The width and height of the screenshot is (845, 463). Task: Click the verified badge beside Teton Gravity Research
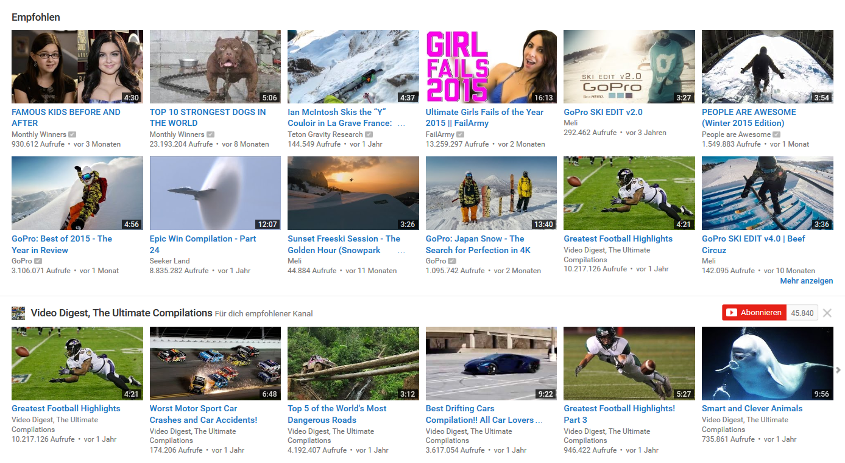click(x=369, y=134)
